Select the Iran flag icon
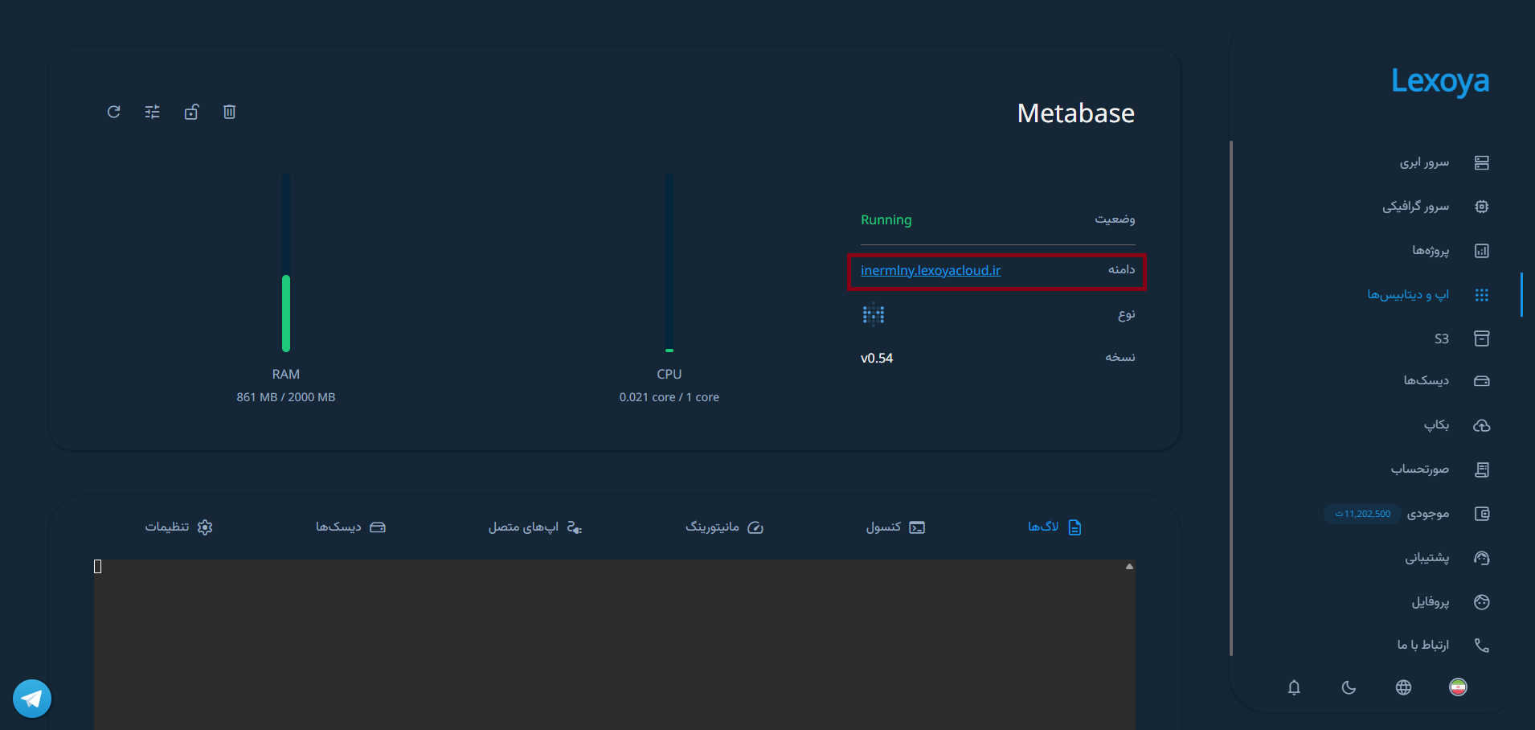The height and width of the screenshot is (730, 1535). point(1458,687)
